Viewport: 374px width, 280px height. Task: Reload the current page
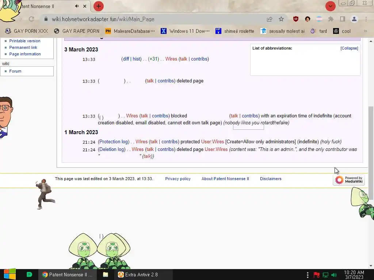click(x=31, y=19)
